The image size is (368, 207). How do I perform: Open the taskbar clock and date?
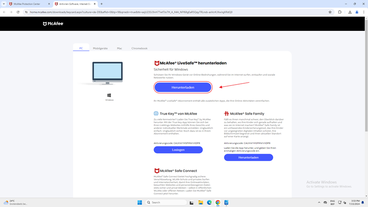coord(354,202)
